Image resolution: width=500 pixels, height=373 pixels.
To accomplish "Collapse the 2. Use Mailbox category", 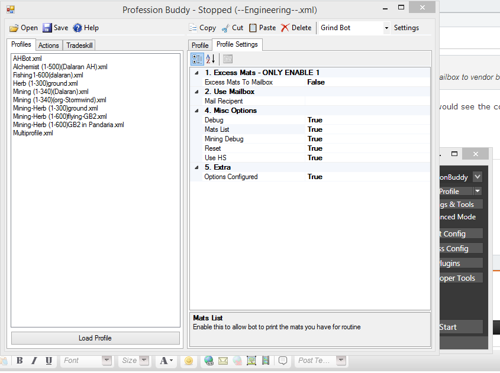I will click(x=197, y=92).
